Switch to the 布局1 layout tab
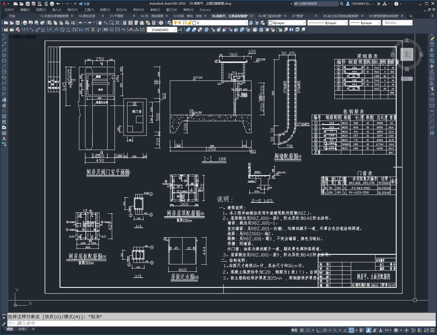This screenshot has width=437, height=335. [x=22, y=329]
